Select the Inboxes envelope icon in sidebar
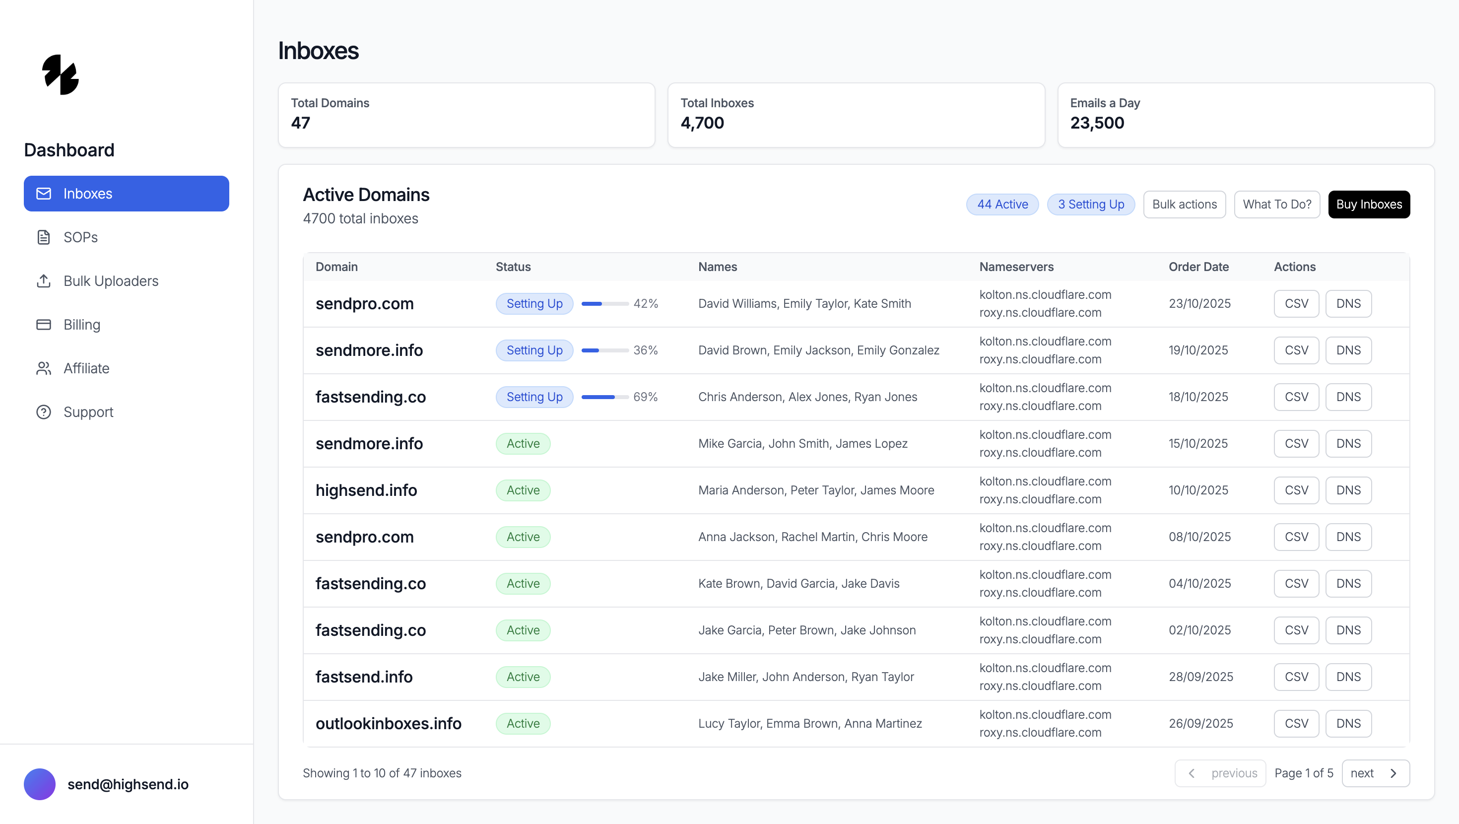 click(44, 193)
